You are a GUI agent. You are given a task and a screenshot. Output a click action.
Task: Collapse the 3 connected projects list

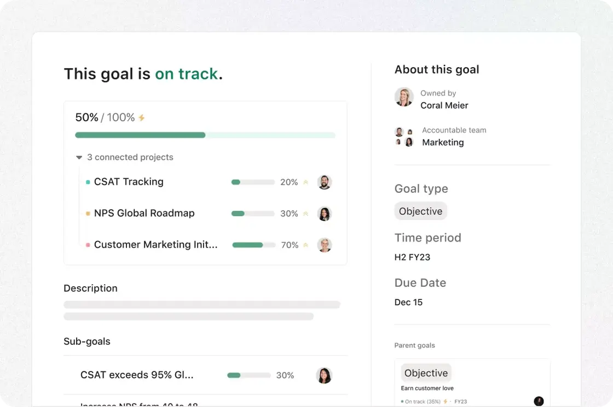79,157
